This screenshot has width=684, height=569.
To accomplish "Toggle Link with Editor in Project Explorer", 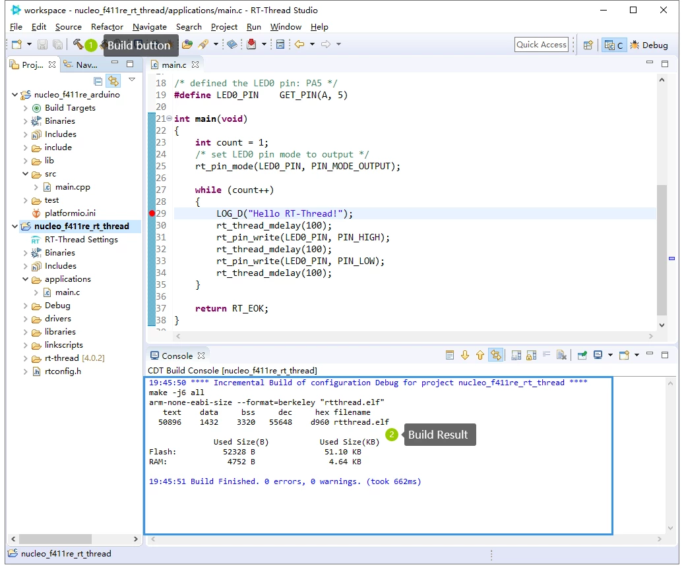I will [113, 81].
